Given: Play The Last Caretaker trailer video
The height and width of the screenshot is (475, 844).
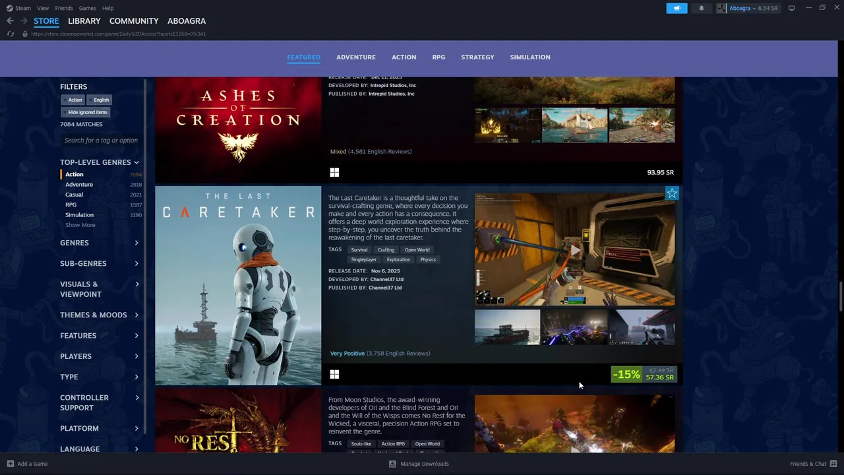Looking at the screenshot, I should [574, 250].
